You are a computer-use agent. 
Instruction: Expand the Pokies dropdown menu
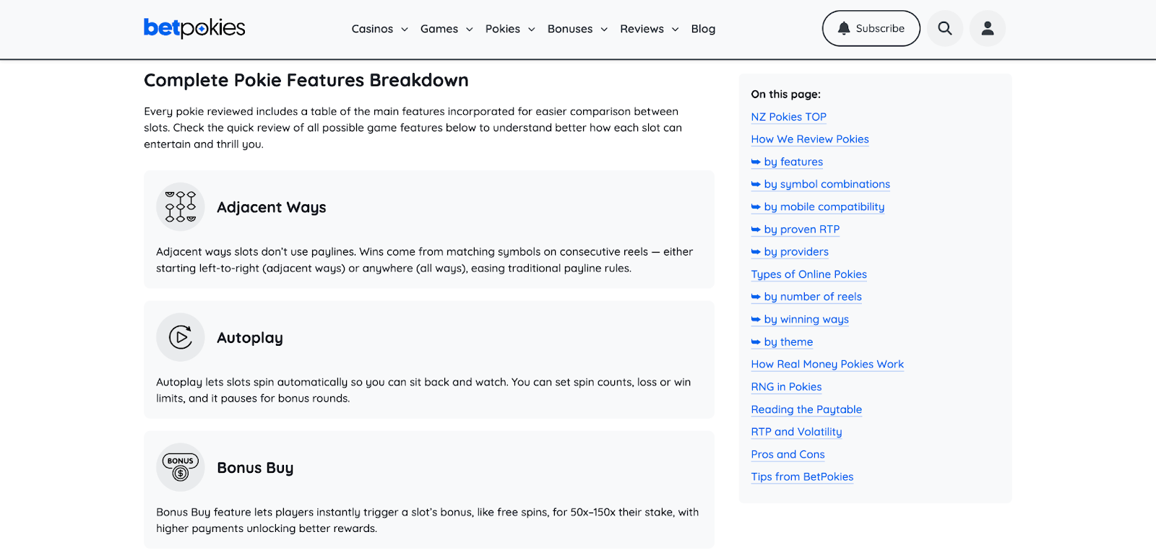point(509,29)
